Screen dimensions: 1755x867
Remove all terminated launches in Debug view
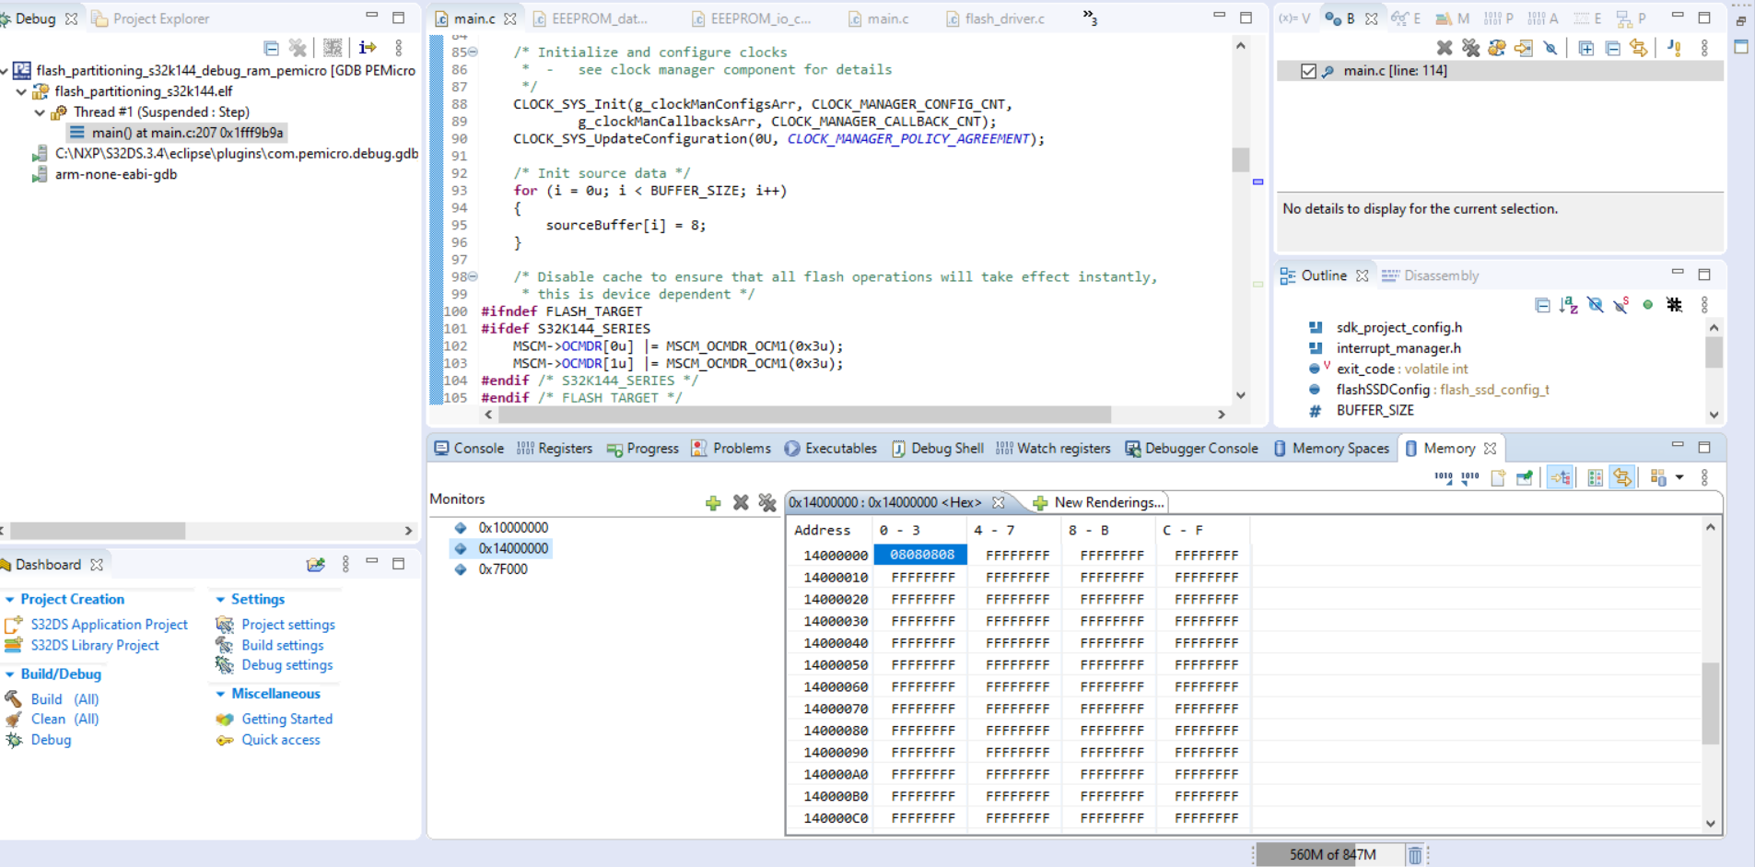click(x=298, y=47)
